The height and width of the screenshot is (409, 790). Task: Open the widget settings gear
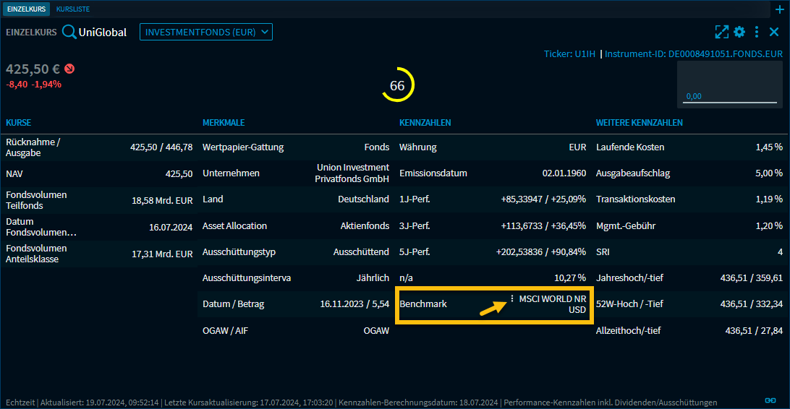[x=739, y=32]
